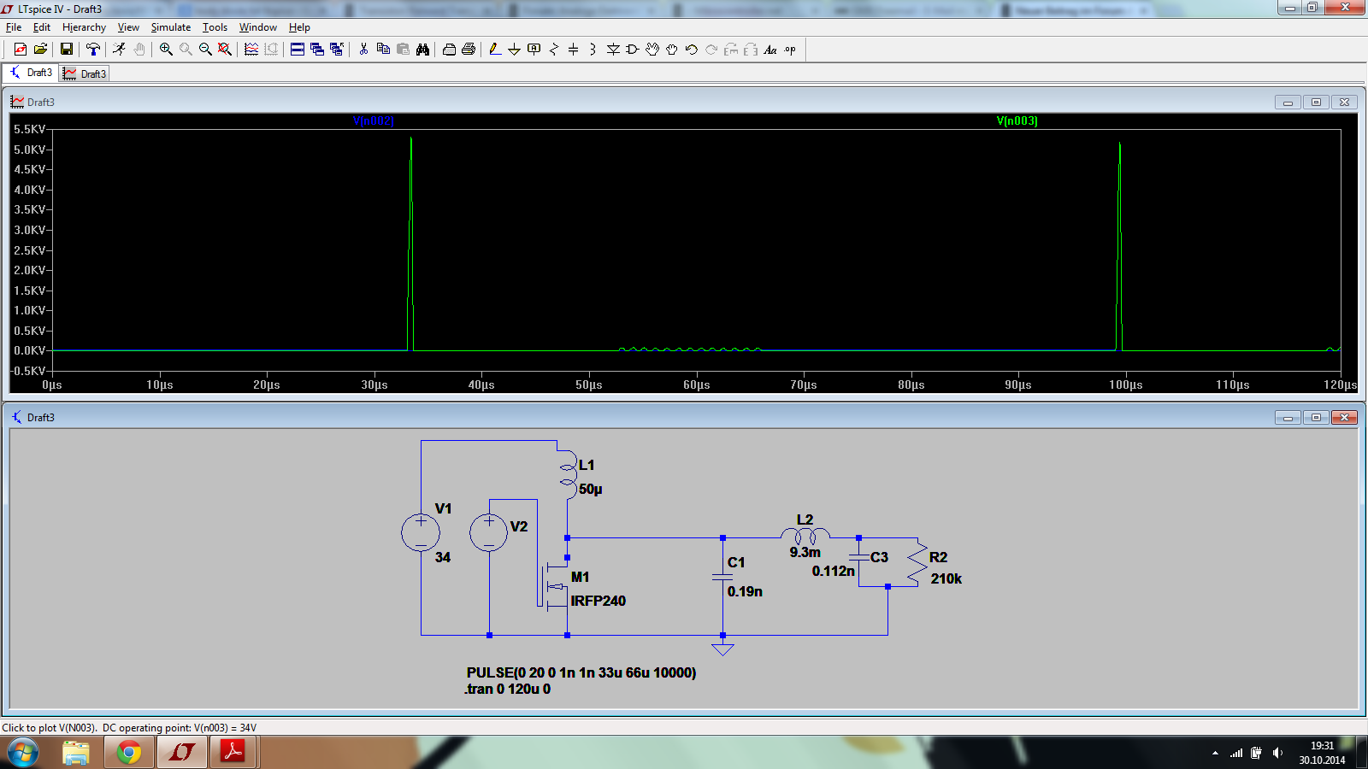Create a new schematic from the toolbar

[21, 50]
